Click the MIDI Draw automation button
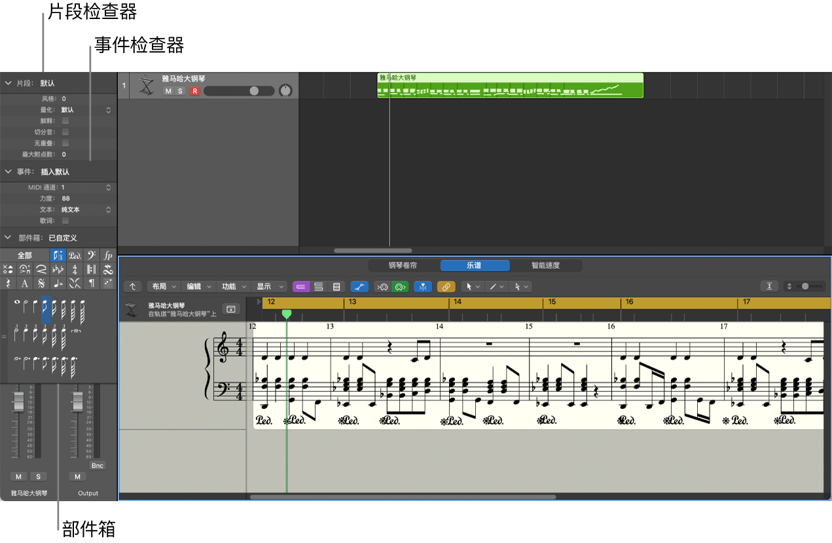 pyautogui.click(x=359, y=287)
